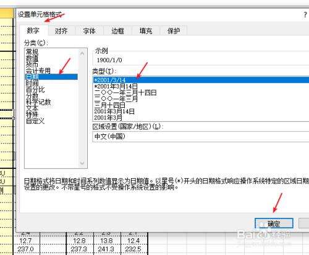
Task: Click the help question mark icon
Action: 305,15
